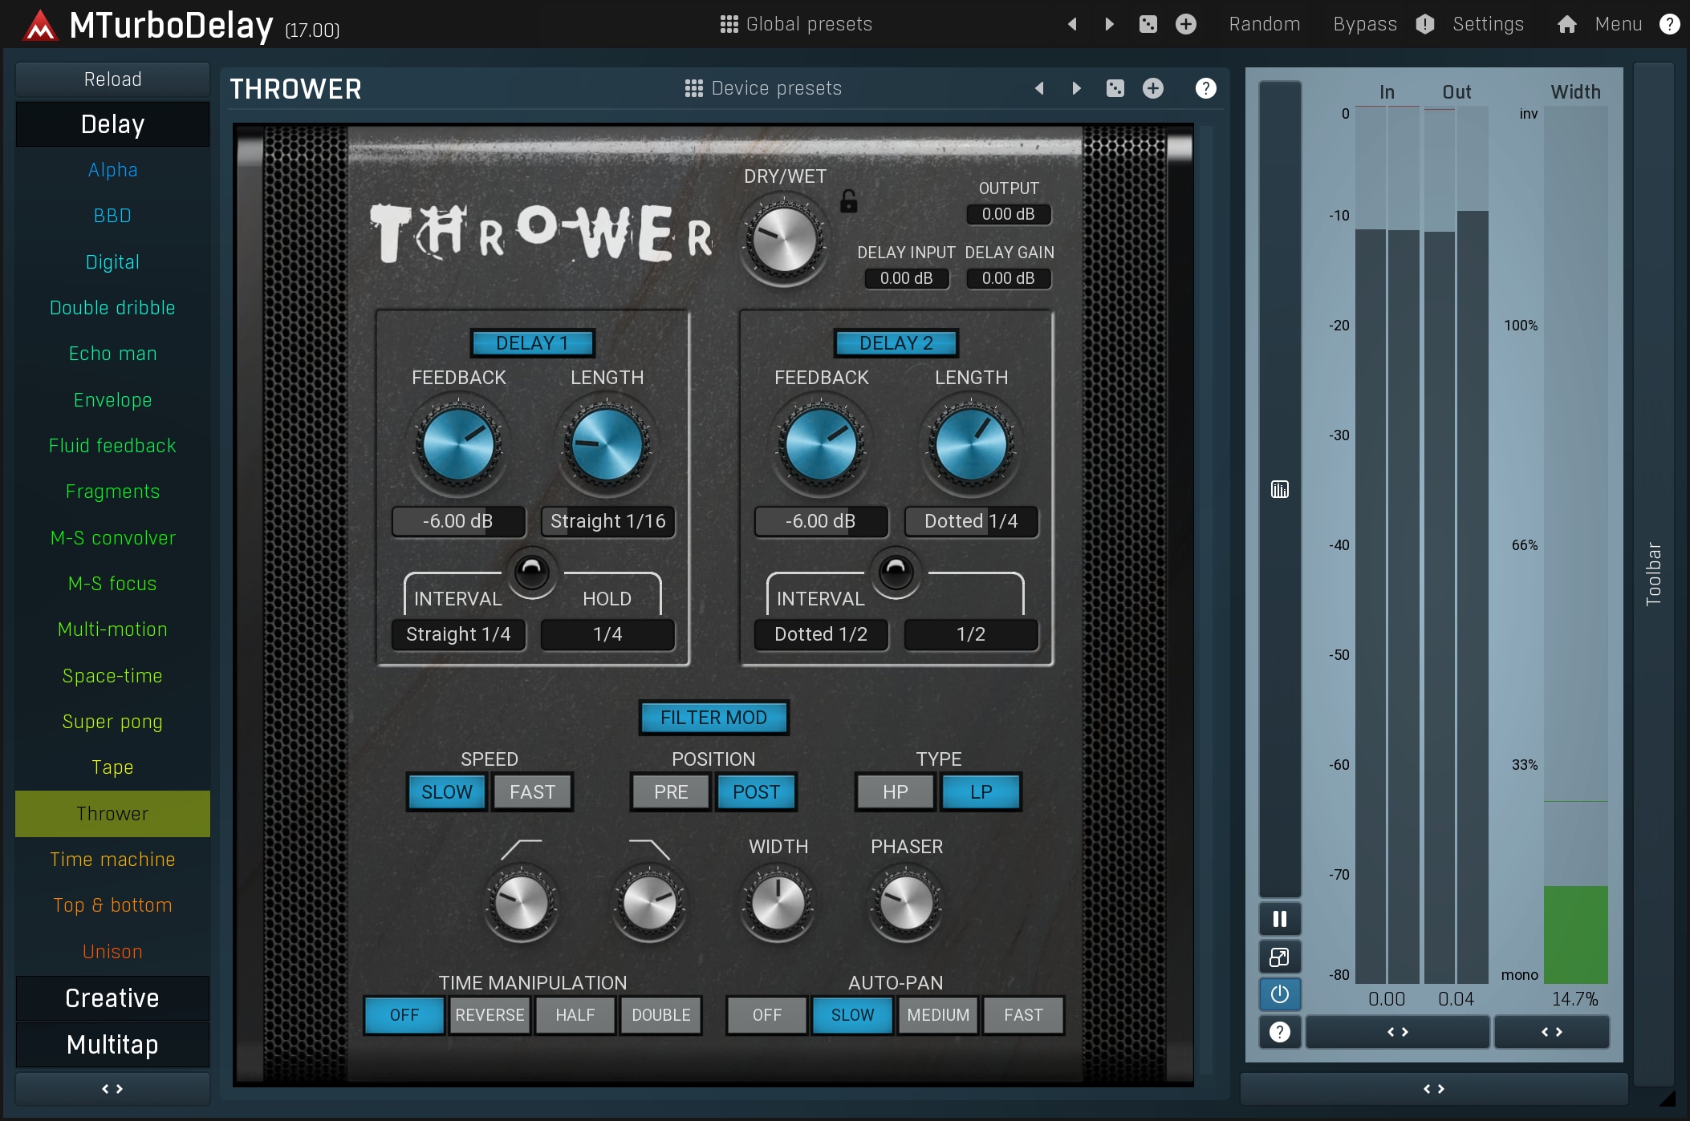1690x1121 pixels.
Task: Switch filter type to HP
Action: [895, 792]
